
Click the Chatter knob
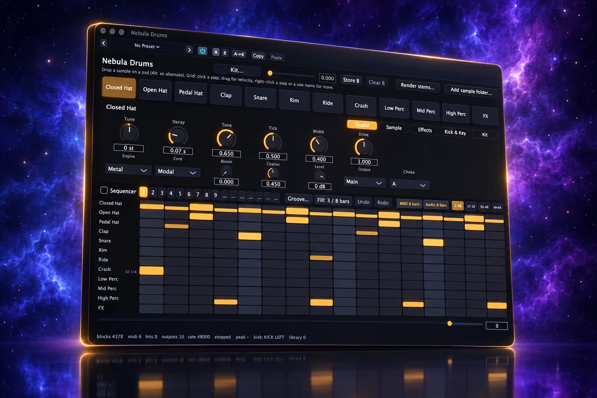273,173
